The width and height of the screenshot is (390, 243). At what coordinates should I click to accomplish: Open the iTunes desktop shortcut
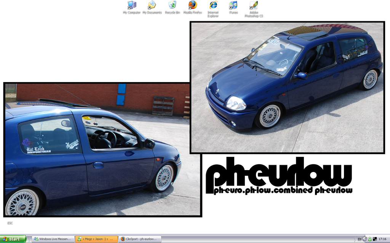(x=233, y=5)
